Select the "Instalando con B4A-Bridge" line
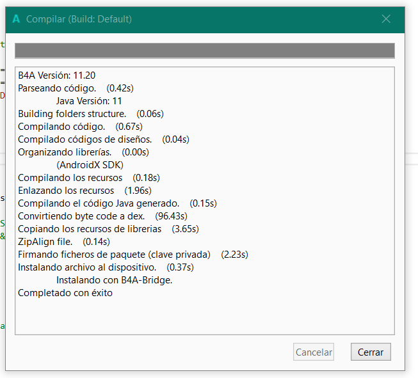This screenshot has height=378, width=418. point(115,280)
